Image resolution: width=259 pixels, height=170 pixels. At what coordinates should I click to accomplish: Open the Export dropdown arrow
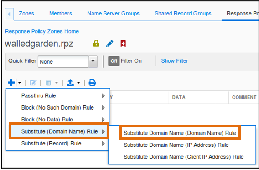click(78, 83)
